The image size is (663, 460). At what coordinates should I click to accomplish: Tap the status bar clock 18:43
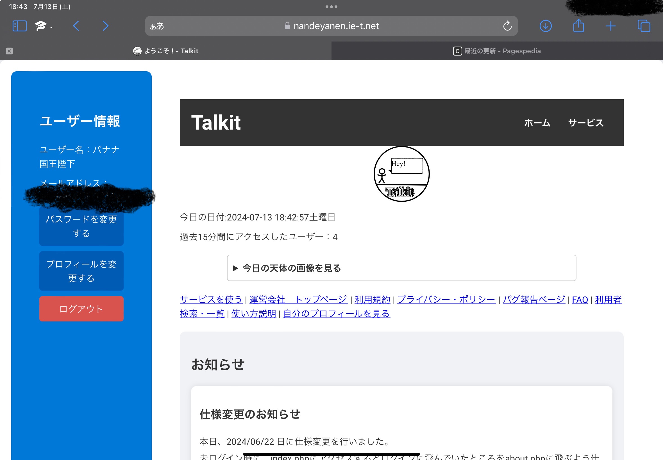pyautogui.click(x=18, y=7)
